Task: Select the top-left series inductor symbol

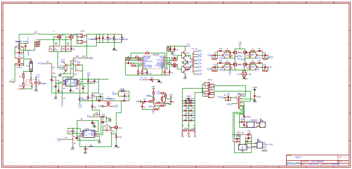Action: [36, 34]
